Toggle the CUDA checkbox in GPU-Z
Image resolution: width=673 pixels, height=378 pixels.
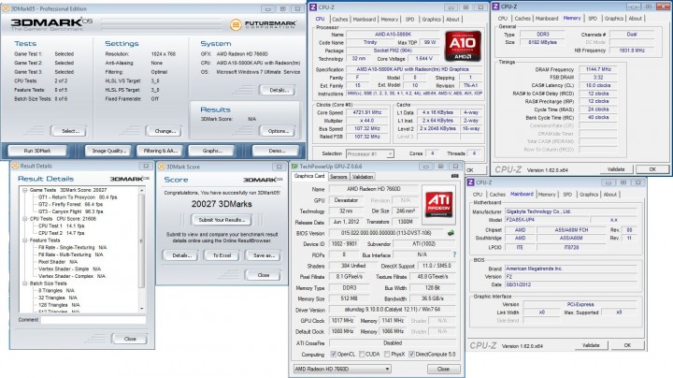pyautogui.click(x=362, y=355)
